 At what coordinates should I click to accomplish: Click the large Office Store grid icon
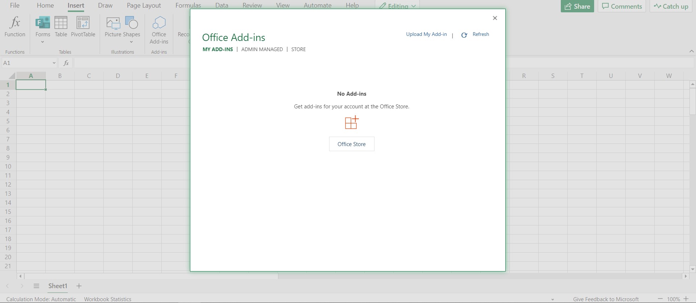pyautogui.click(x=351, y=123)
